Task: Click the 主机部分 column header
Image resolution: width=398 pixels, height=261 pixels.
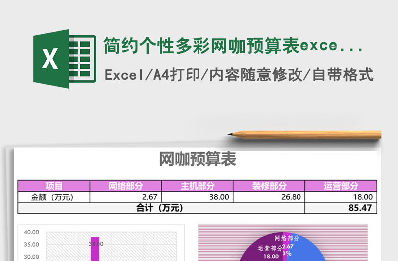Action: tap(197, 186)
